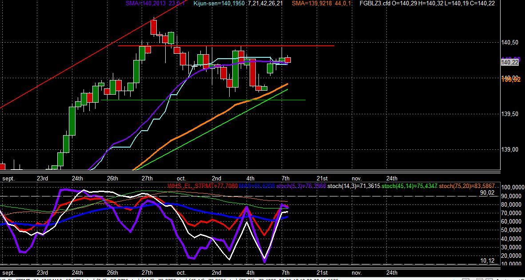Click the 90,02 overbought level label

pos(487,192)
